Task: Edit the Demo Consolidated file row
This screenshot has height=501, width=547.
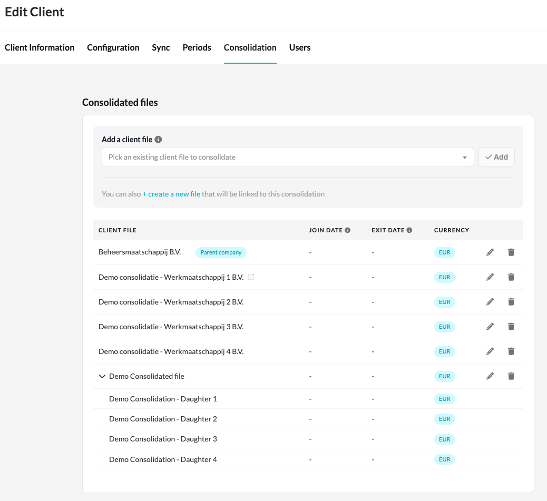Action: tap(490, 376)
